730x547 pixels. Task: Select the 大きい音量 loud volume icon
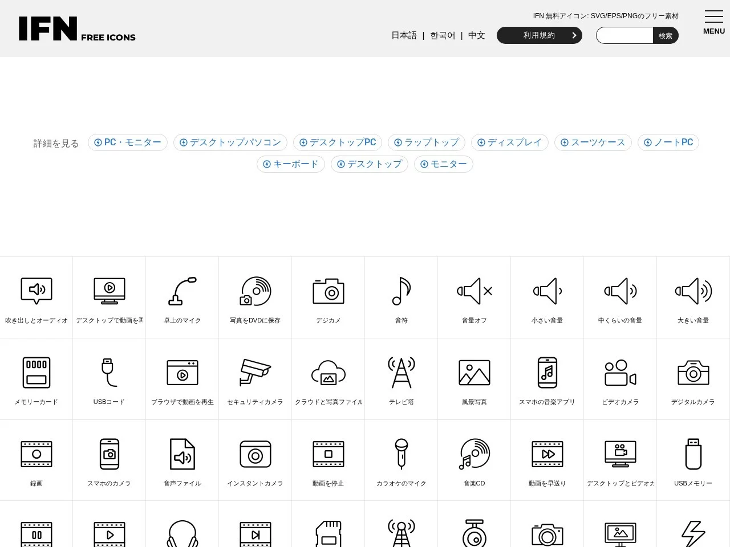[693, 291]
